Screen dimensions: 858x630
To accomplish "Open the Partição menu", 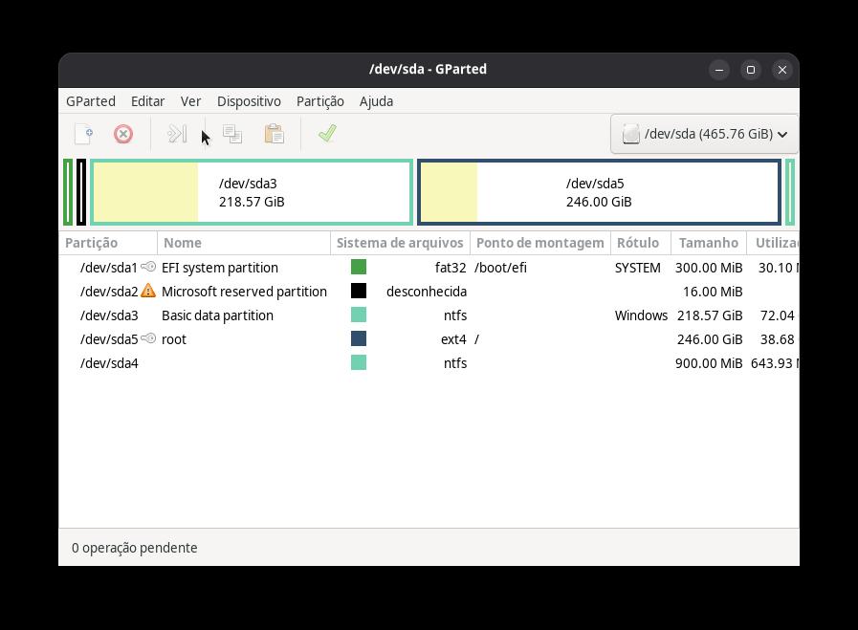I will pos(320,101).
